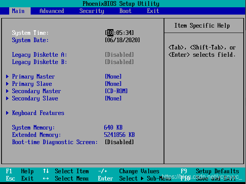Open the Primary Master submenu label
Image resolution: width=246 pixels, height=184 pixels.
click(33, 77)
